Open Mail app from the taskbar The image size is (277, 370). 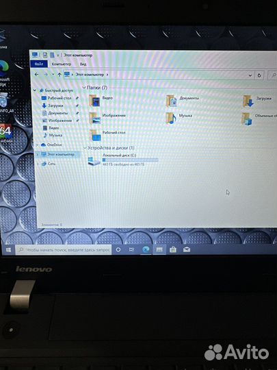click(187, 249)
